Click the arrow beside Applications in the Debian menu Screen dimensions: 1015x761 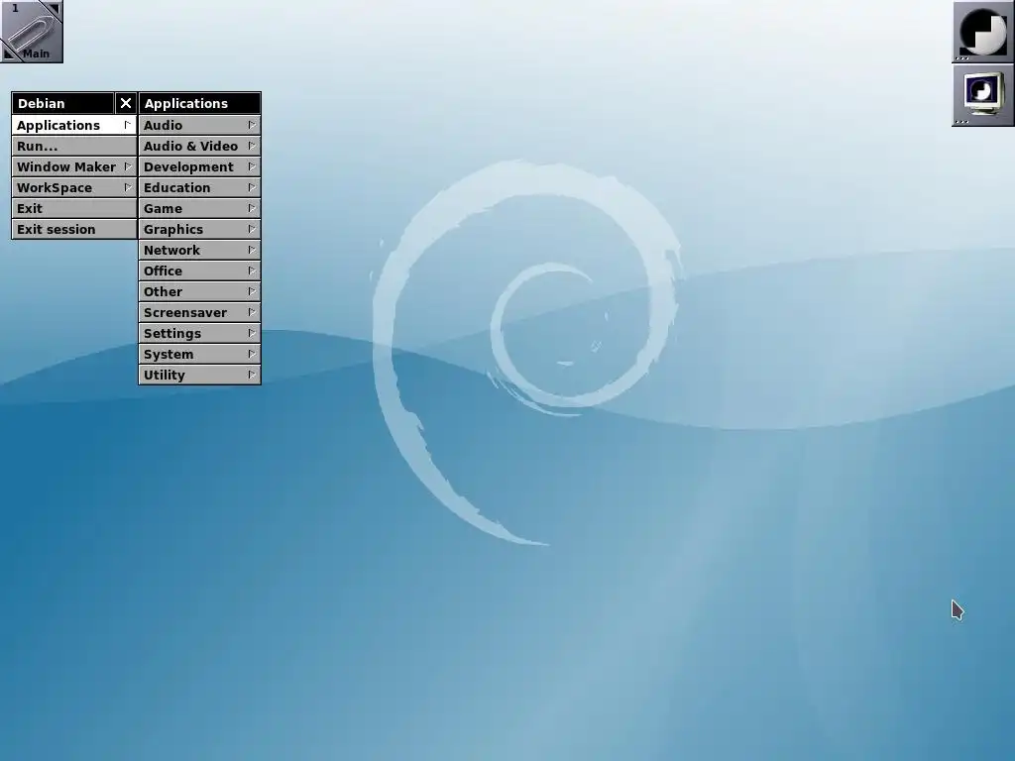tap(128, 125)
